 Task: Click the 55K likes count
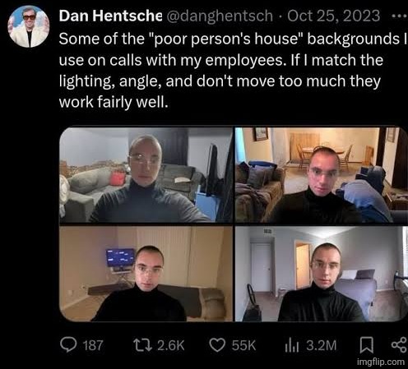(x=243, y=345)
